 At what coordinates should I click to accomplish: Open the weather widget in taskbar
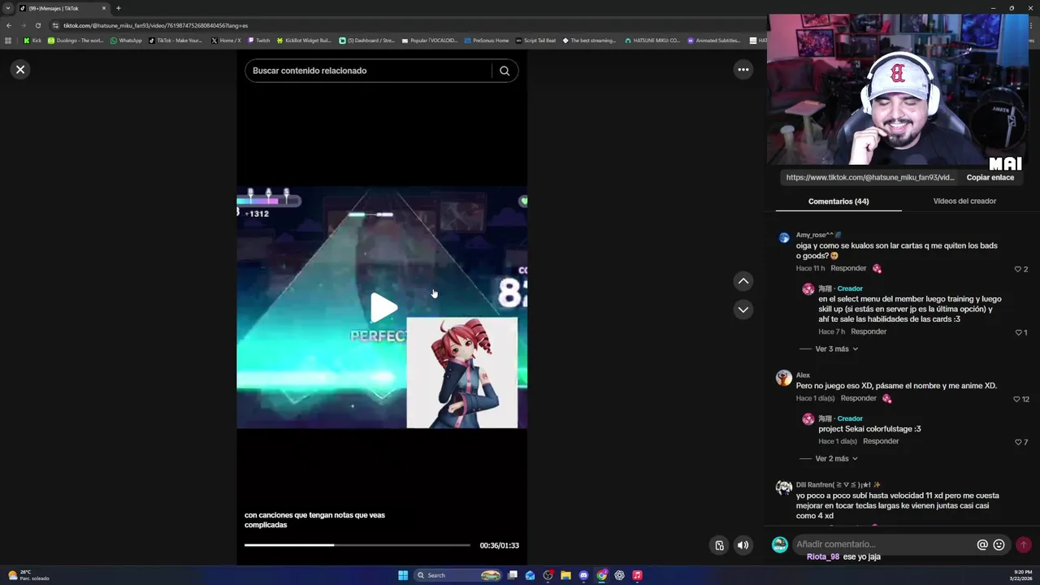tap(29, 575)
